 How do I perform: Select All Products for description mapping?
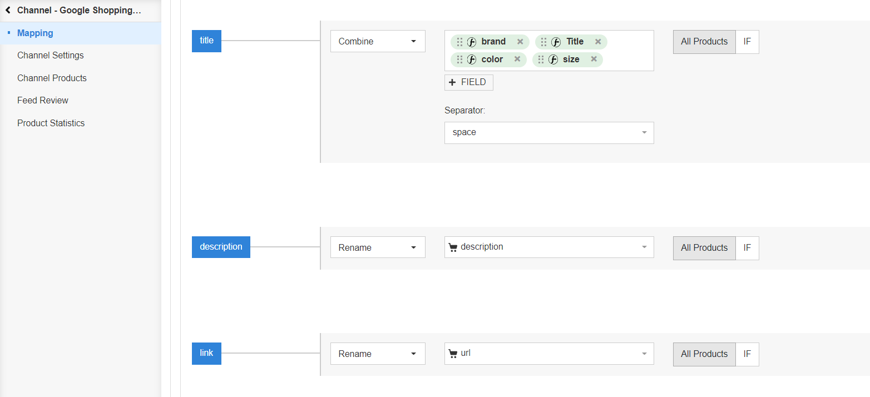704,248
